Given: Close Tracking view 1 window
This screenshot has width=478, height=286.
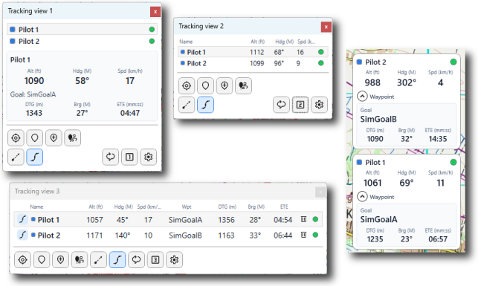Looking at the screenshot, I should tap(155, 12).
